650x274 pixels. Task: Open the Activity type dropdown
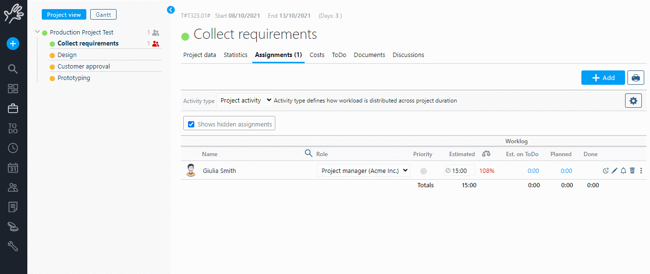245,101
